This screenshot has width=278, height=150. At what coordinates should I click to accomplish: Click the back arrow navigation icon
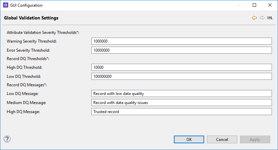[x=254, y=18]
